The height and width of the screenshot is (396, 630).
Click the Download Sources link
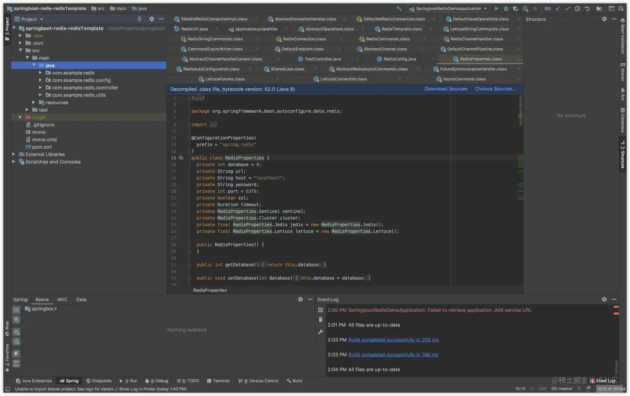tap(446, 89)
